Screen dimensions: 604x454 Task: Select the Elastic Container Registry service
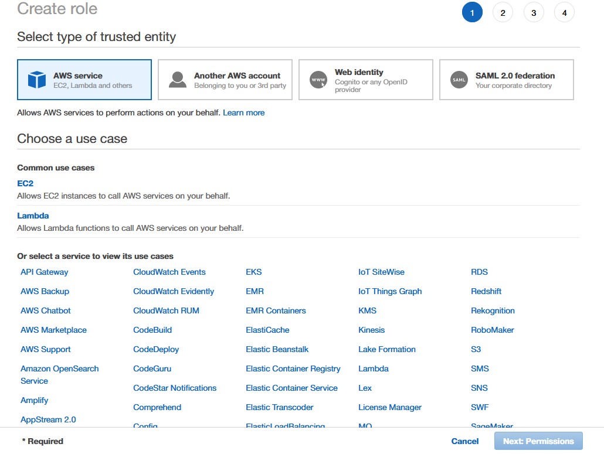(293, 368)
